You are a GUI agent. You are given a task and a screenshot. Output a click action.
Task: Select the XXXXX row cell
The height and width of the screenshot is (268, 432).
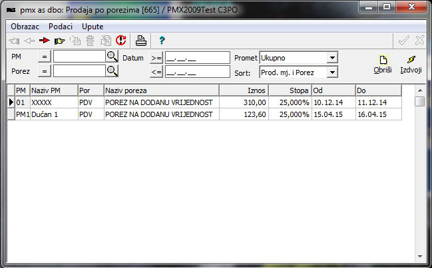(x=54, y=102)
